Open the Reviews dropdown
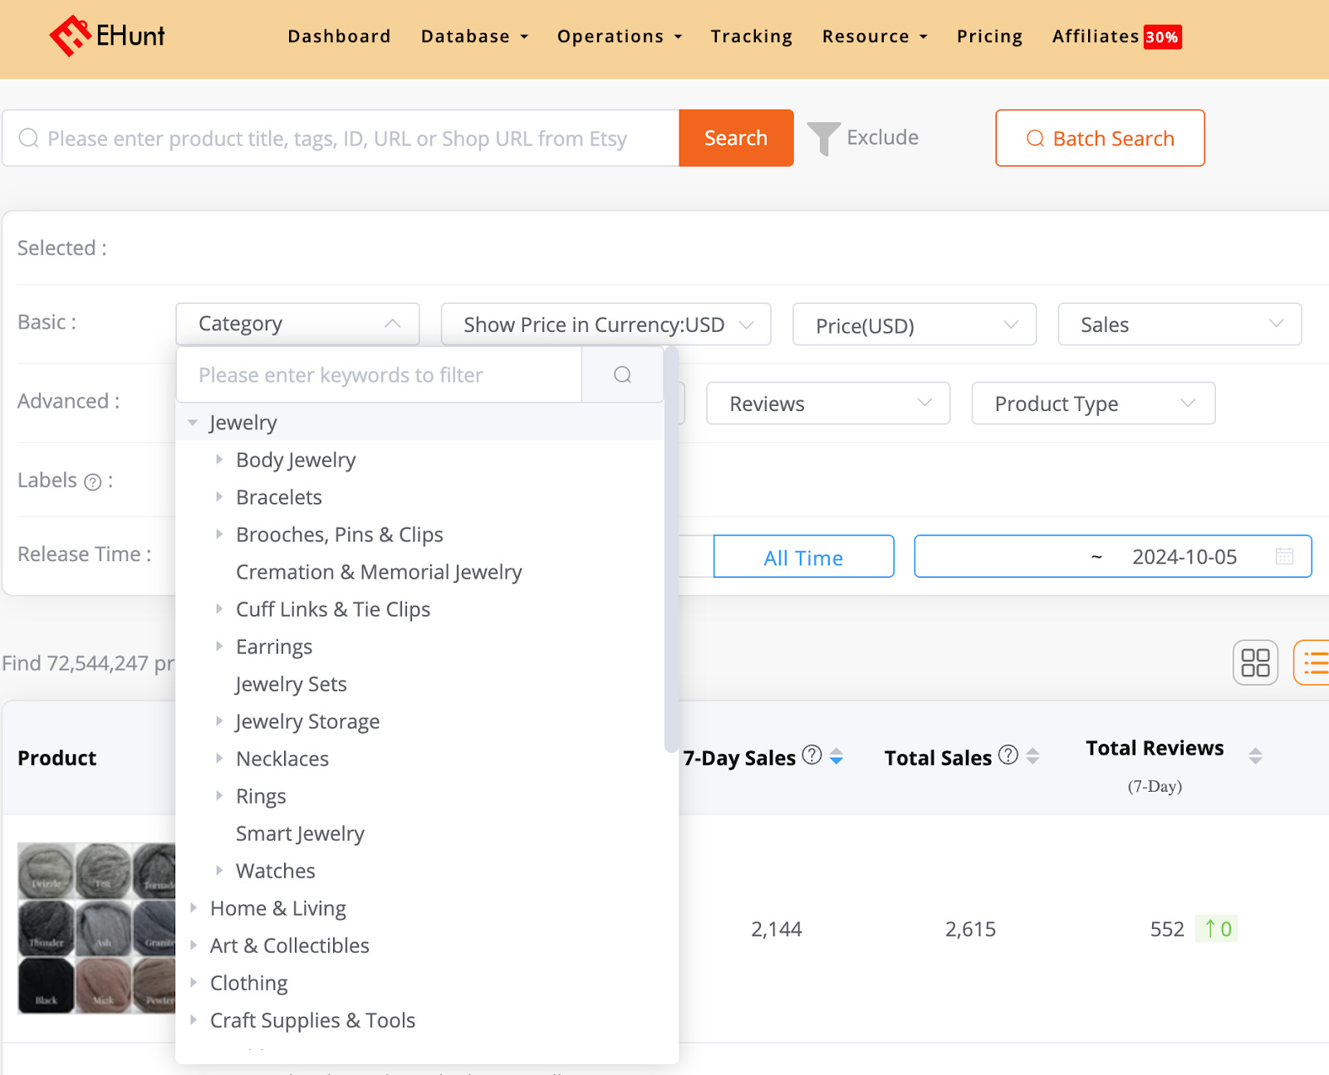1329x1075 pixels. pos(828,403)
